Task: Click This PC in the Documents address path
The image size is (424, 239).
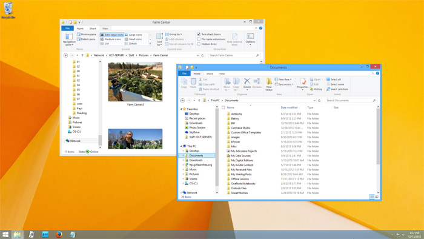Action: click(x=215, y=101)
